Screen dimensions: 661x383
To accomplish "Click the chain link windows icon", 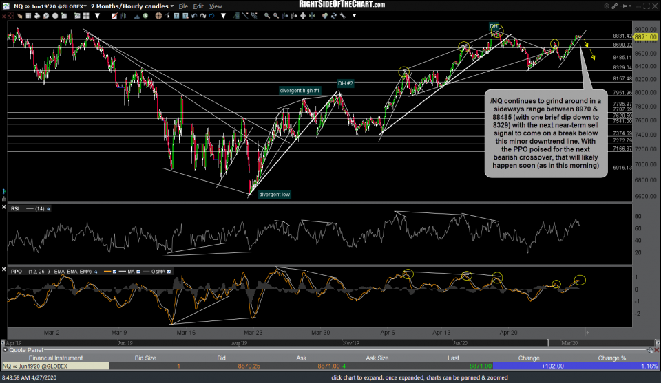I will 615,6.
